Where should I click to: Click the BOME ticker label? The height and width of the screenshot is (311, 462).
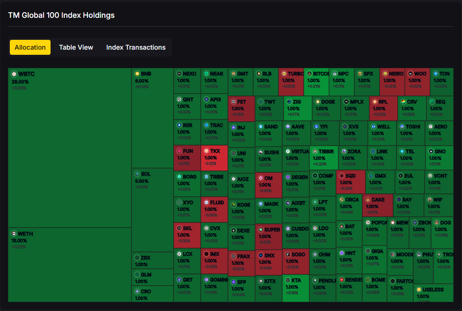coord(378,280)
